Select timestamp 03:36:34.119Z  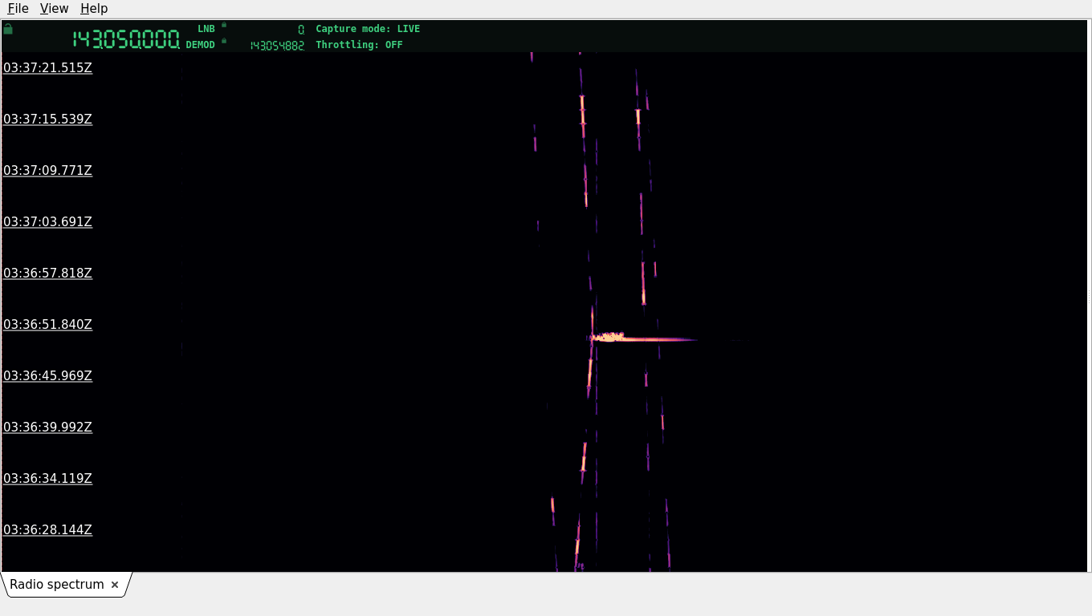pos(47,479)
